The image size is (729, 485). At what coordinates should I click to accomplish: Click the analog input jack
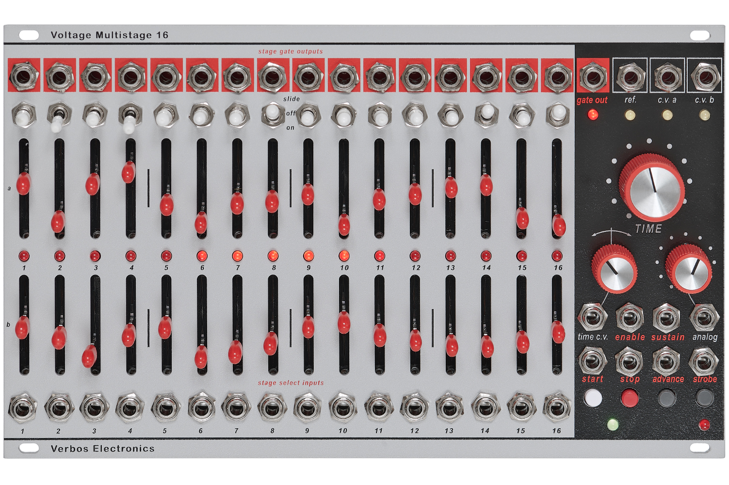click(x=704, y=318)
